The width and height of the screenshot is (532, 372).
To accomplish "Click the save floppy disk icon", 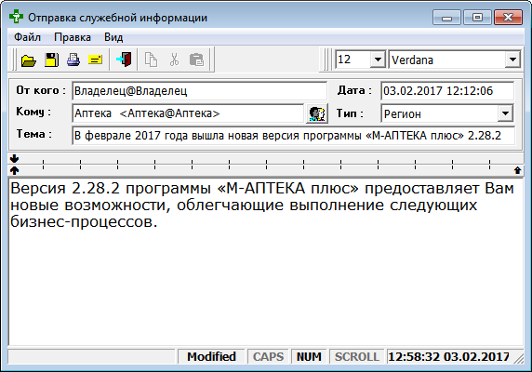I will 51,60.
